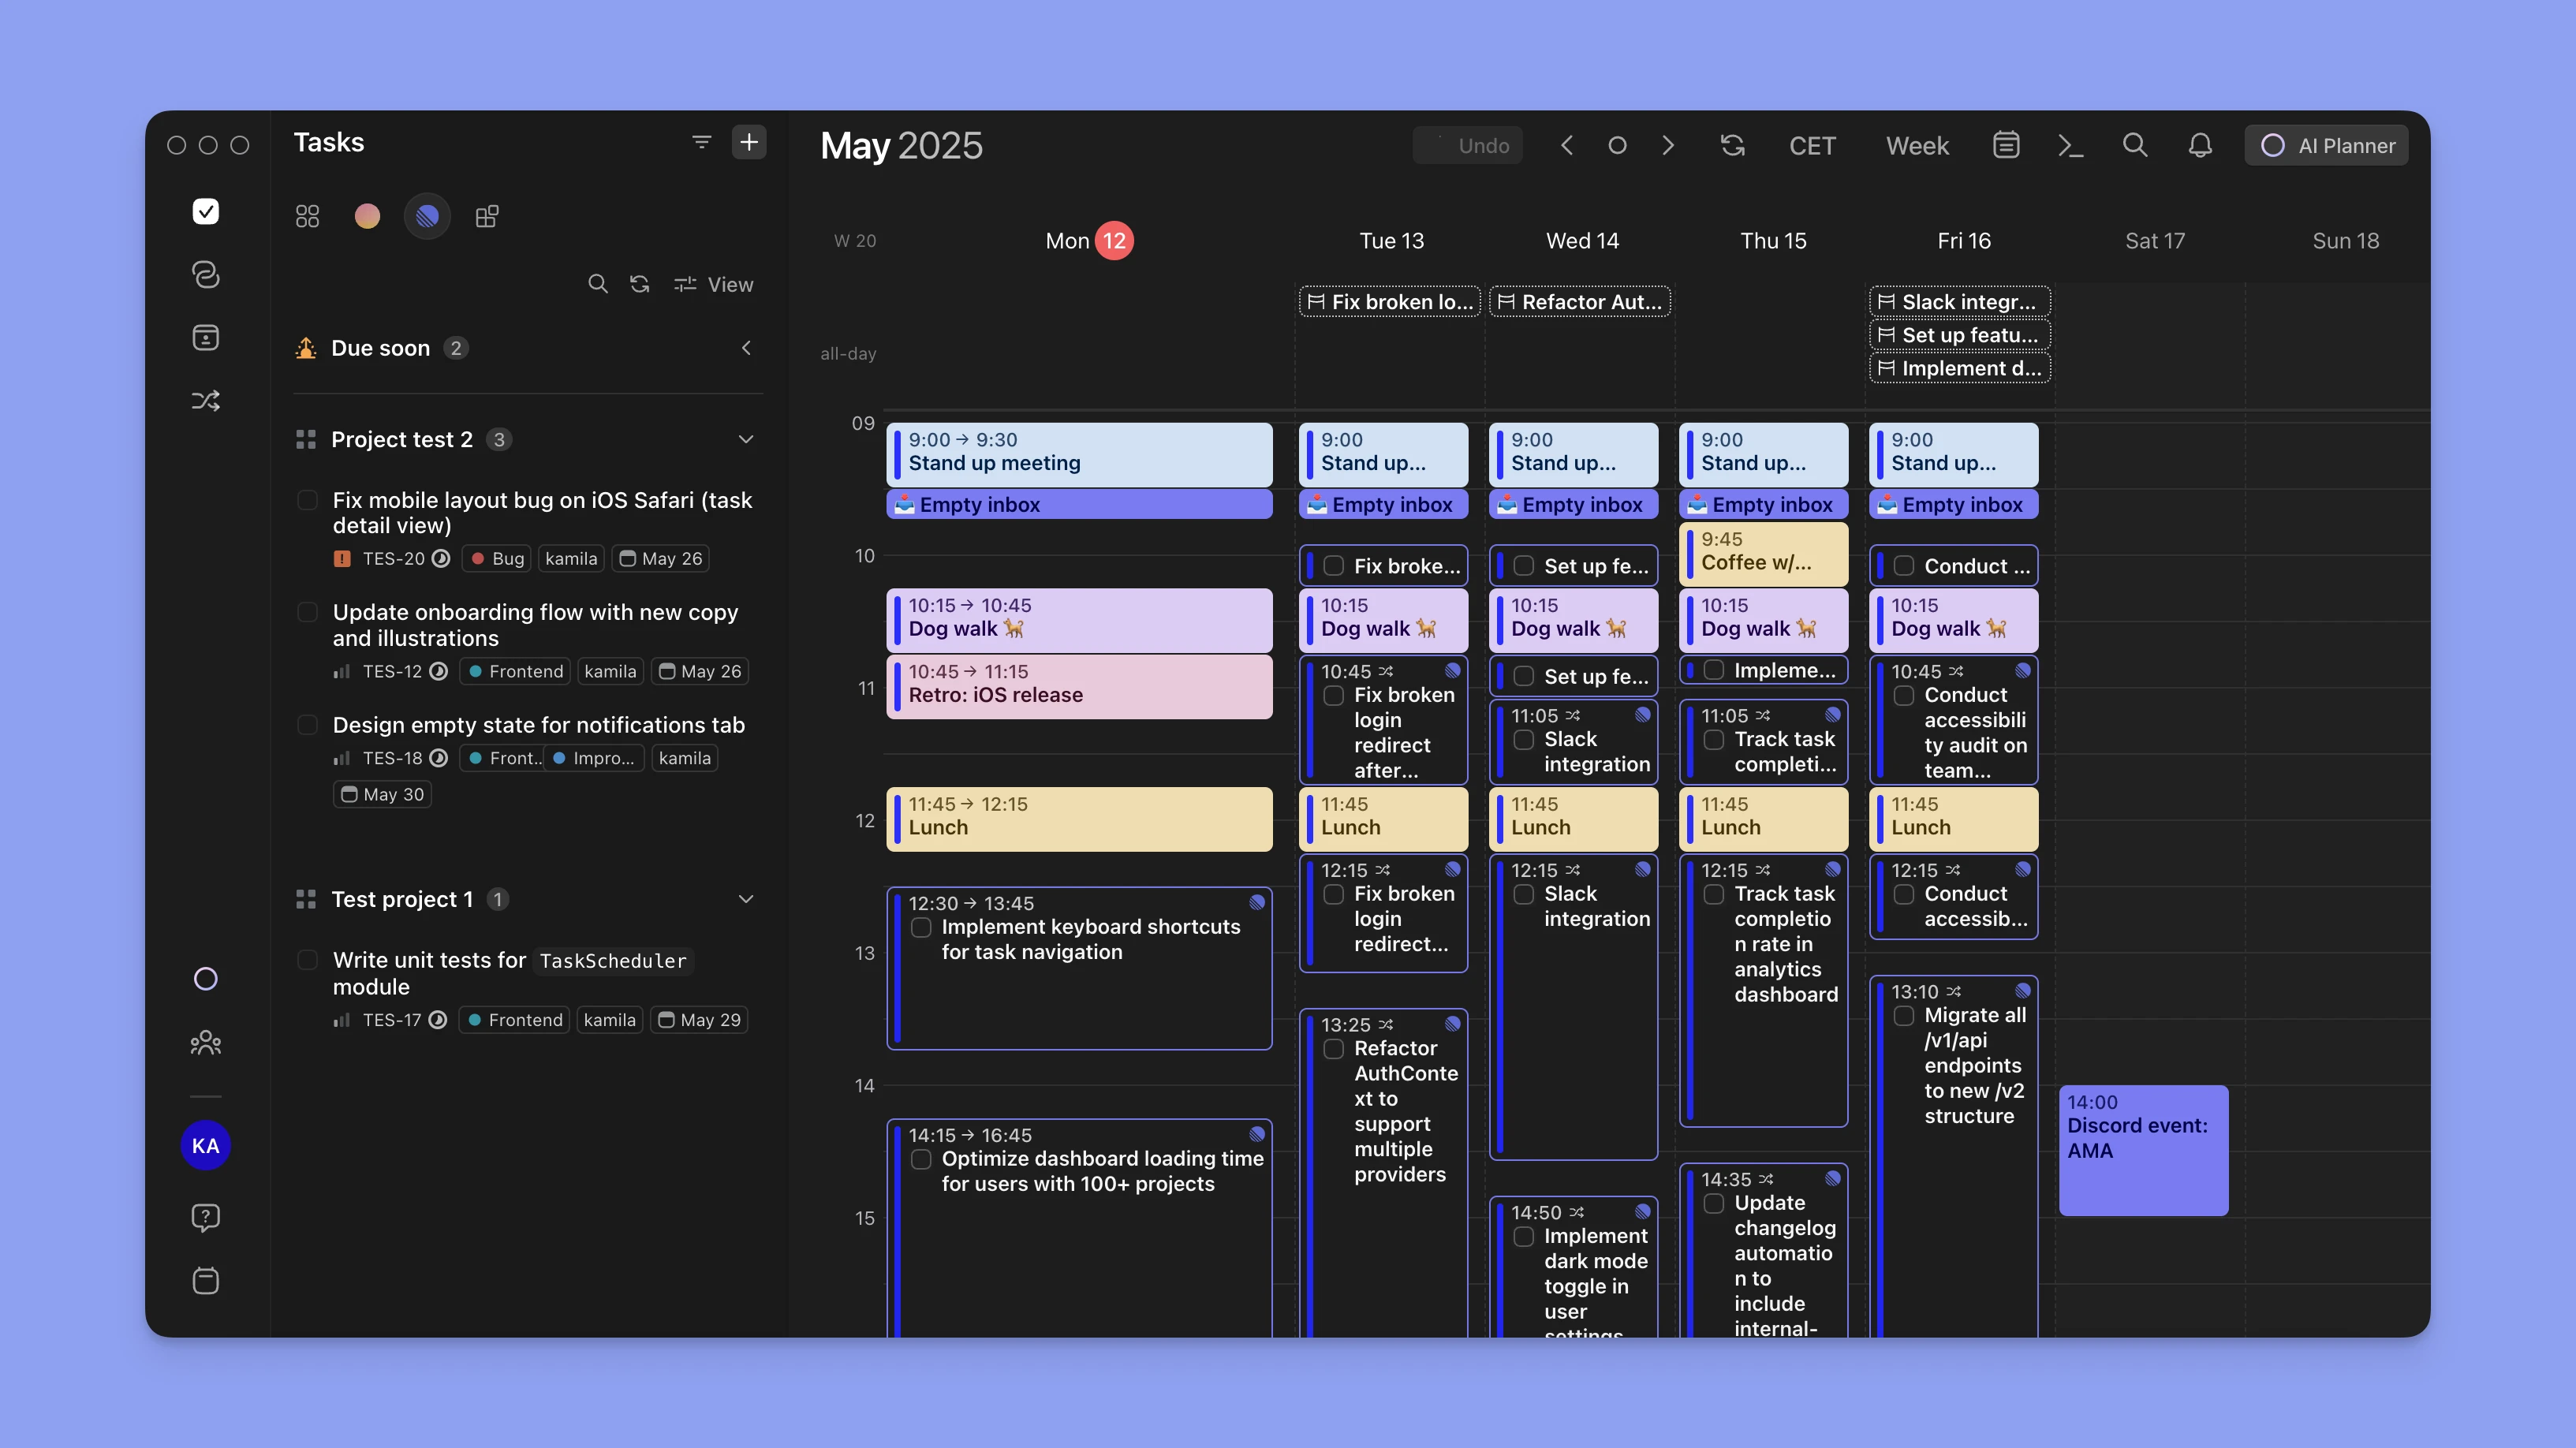The height and width of the screenshot is (1448, 2576).
Task: Open the command terminal icon in toolbar
Action: pyautogui.click(x=2071, y=145)
